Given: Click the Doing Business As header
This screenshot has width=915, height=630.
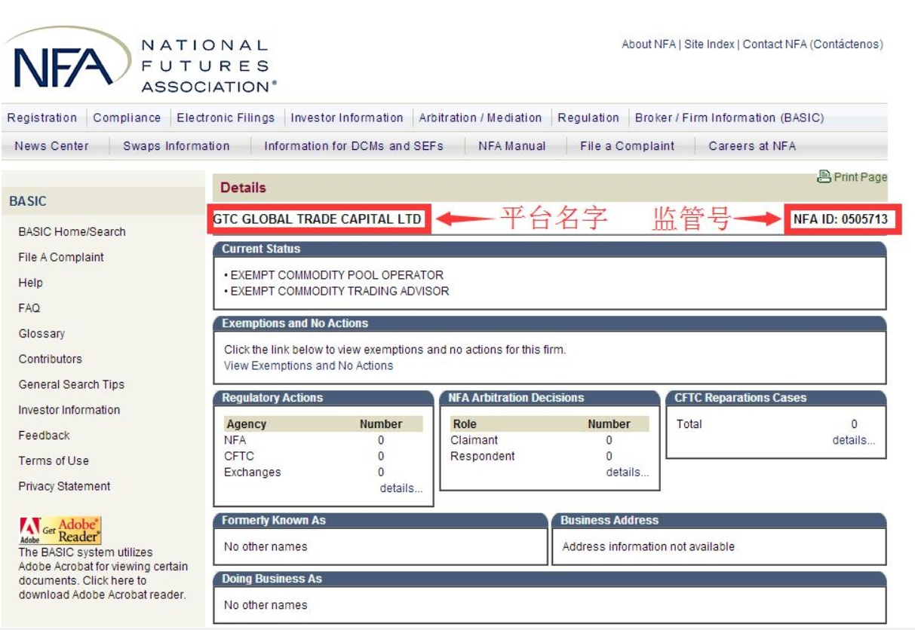Looking at the screenshot, I should pyautogui.click(x=550, y=580).
